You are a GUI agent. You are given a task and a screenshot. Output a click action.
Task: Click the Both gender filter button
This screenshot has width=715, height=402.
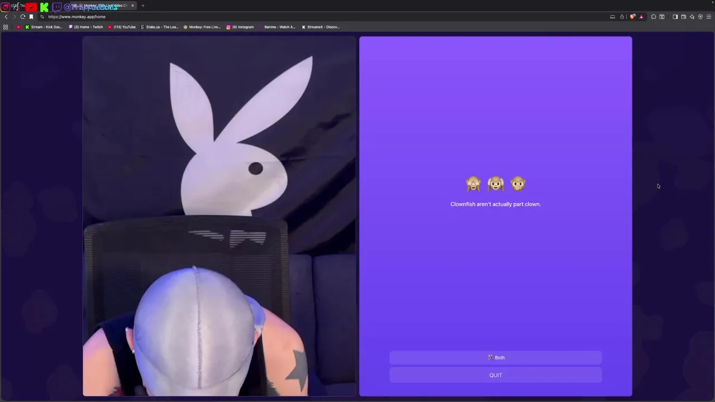495,358
